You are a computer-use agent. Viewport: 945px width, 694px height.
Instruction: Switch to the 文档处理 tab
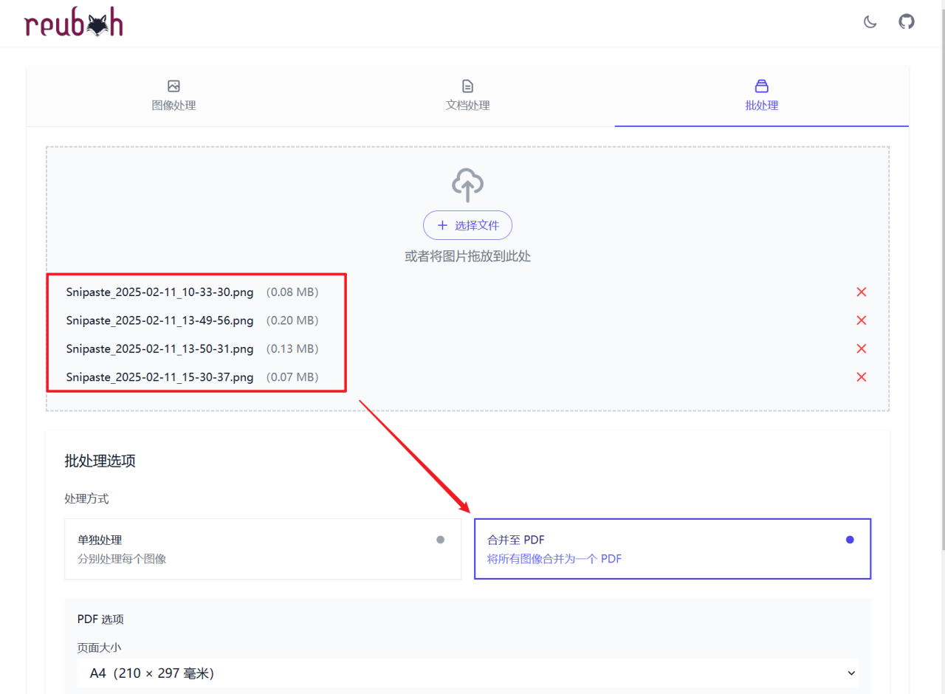point(467,96)
